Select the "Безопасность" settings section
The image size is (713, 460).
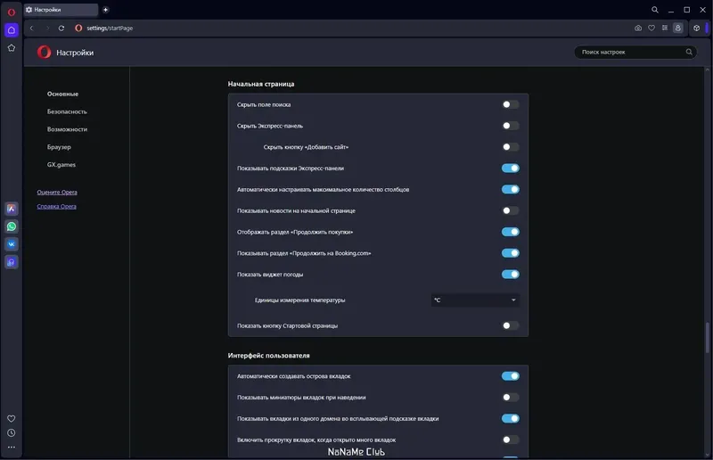(x=67, y=111)
